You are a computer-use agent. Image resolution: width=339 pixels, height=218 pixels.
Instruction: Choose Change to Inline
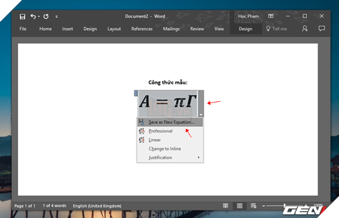(x=170, y=149)
